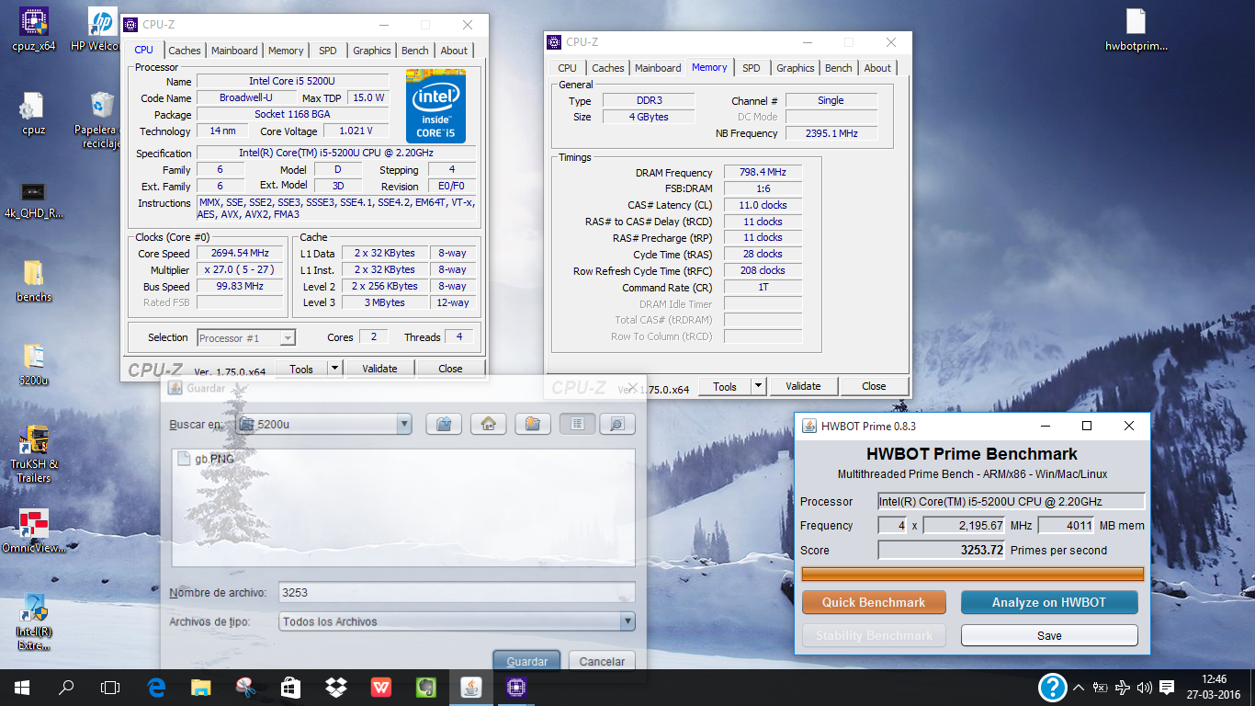This screenshot has width=1255, height=706.
Task: Click Validate in CPU-Z CPU window
Action: click(379, 369)
